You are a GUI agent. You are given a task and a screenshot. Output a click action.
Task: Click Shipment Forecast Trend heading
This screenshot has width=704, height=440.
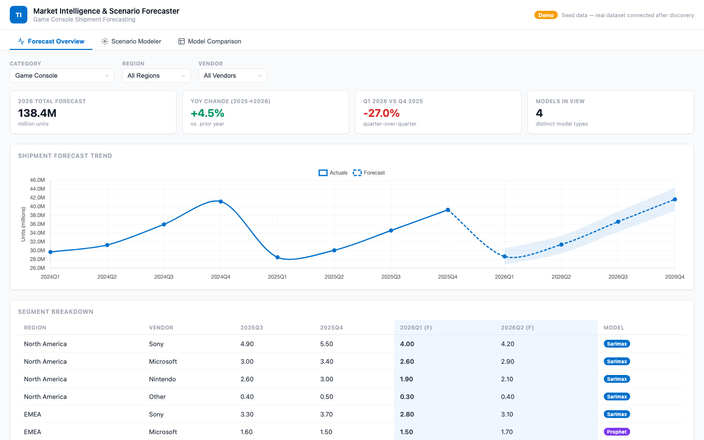click(65, 156)
